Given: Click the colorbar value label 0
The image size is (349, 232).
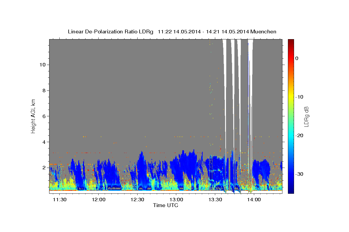Looking at the screenshot, I should pos(297,58).
